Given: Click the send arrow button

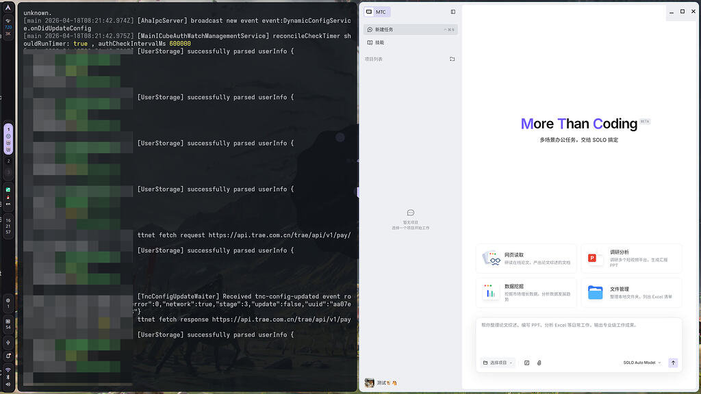Looking at the screenshot, I should [673, 363].
